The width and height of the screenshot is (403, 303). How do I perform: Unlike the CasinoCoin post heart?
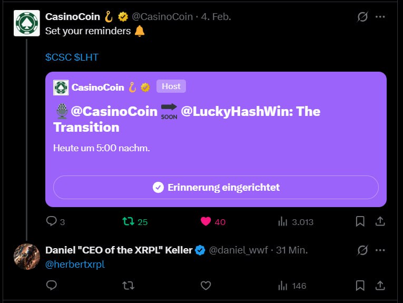tap(206, 222)
